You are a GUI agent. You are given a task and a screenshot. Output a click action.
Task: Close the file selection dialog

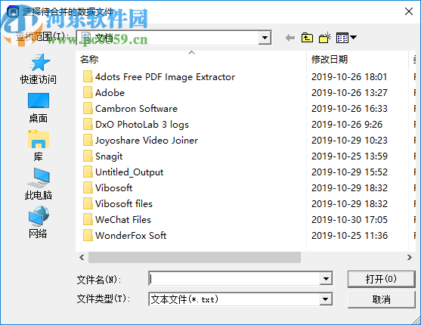click(409, 11)
